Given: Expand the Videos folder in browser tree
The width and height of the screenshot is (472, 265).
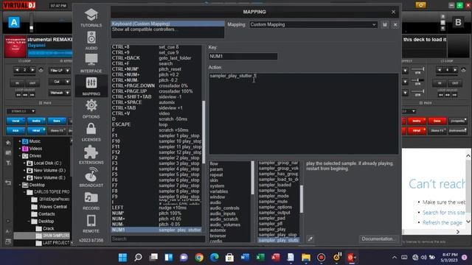Looking at the screenshot, I should tap(20, 149).
